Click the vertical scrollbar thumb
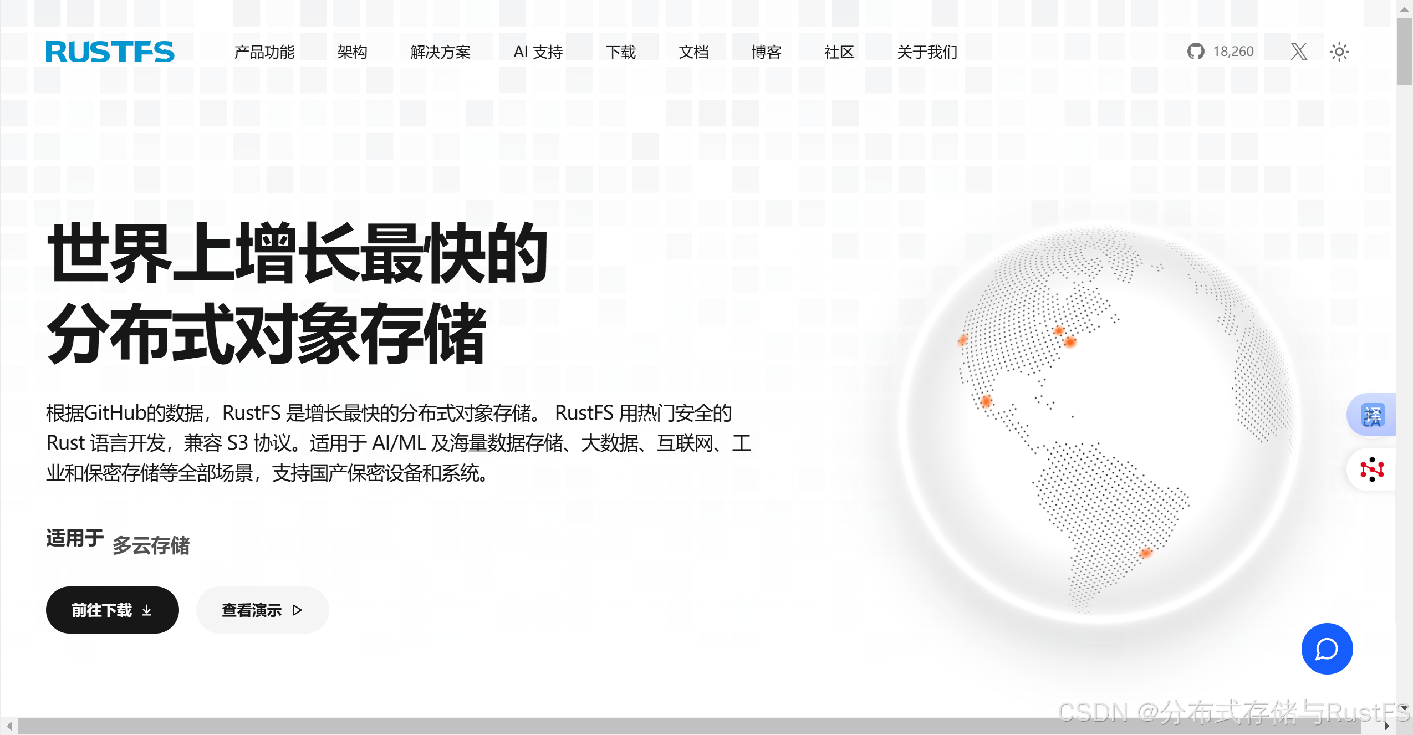The height and width of the screenshot is (735, 1413). click(x=1404, y=51)
